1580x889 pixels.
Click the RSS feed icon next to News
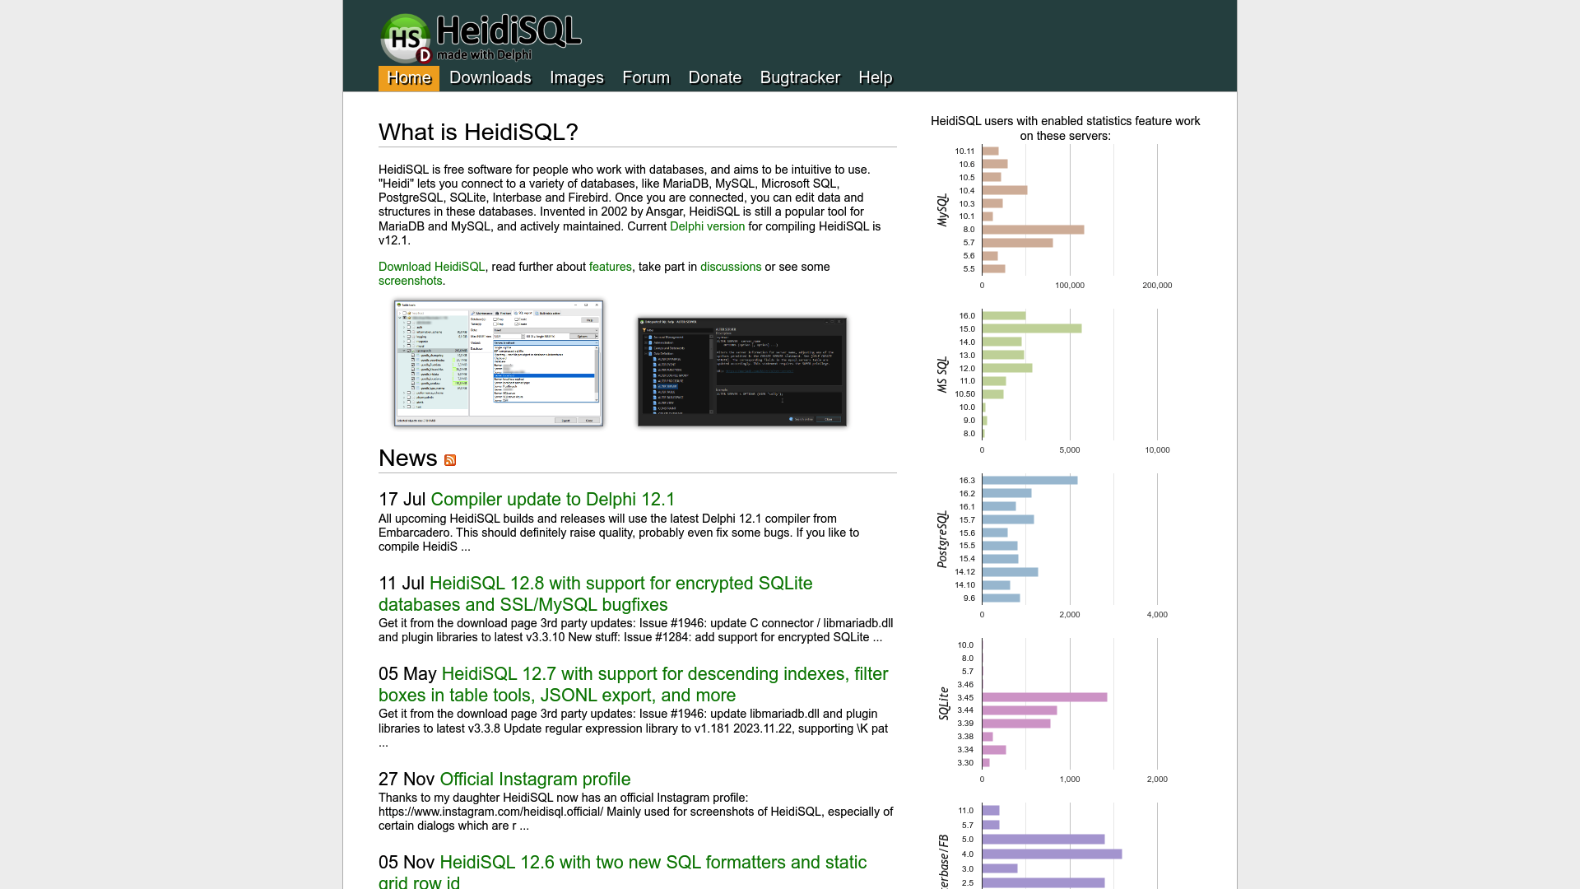(448, 460)
